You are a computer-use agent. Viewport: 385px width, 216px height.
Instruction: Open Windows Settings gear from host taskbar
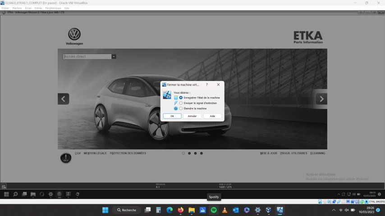pos(257,210)
